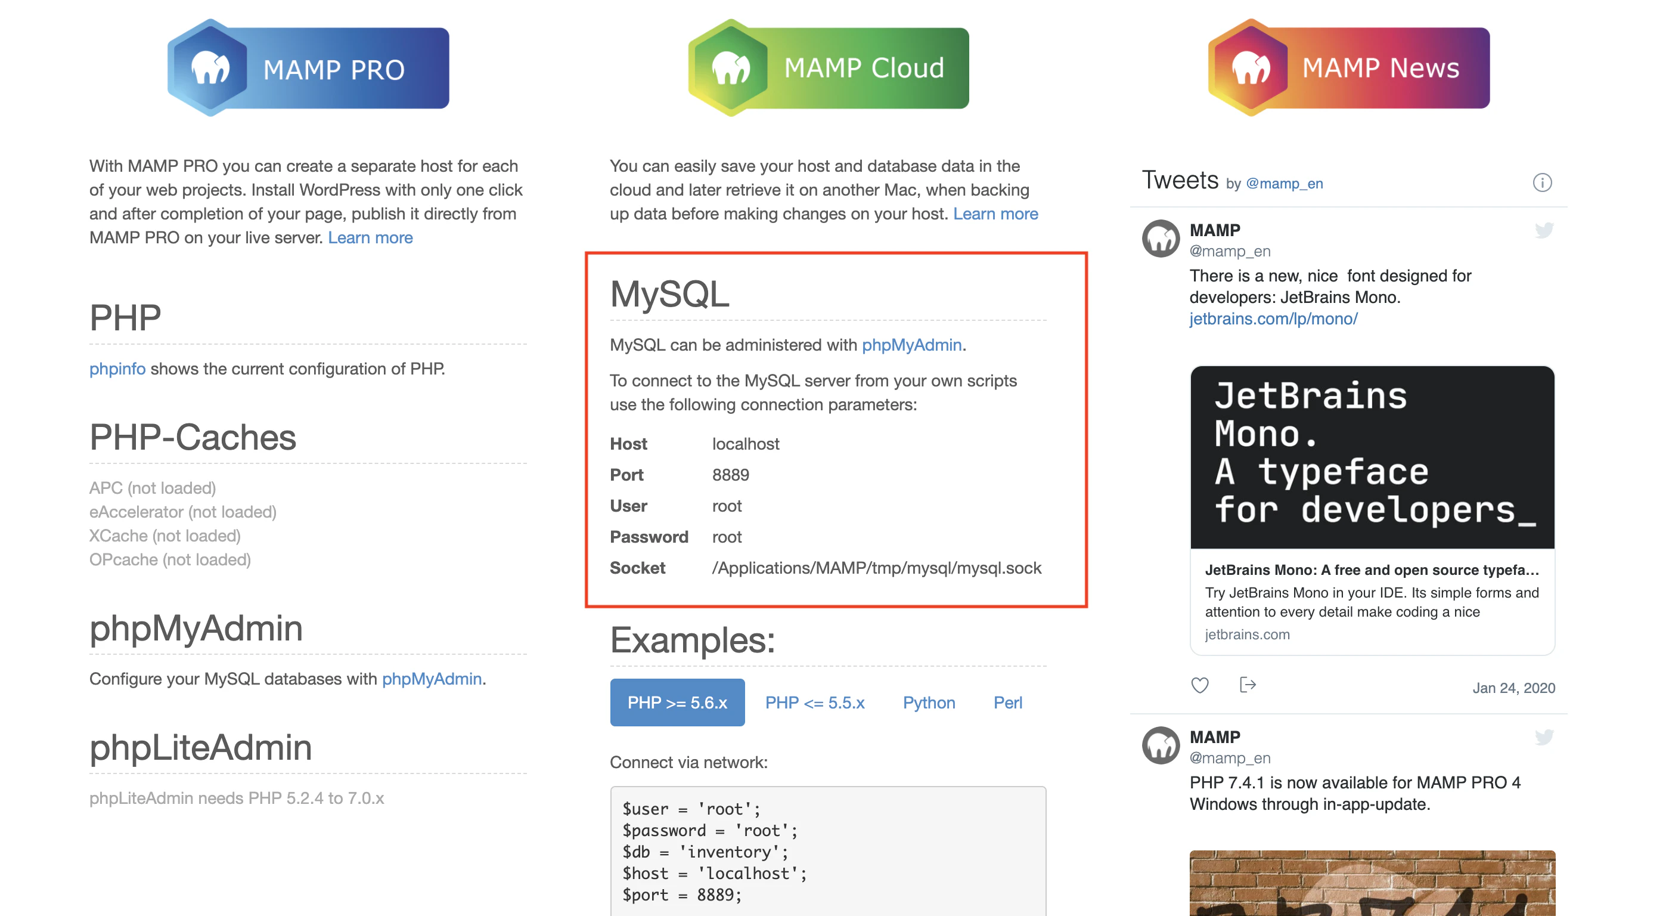Like the JetBrains Mono tweet with heart icon
This screenshot has height=916, width=1669.
click(x=1199, y=685)
